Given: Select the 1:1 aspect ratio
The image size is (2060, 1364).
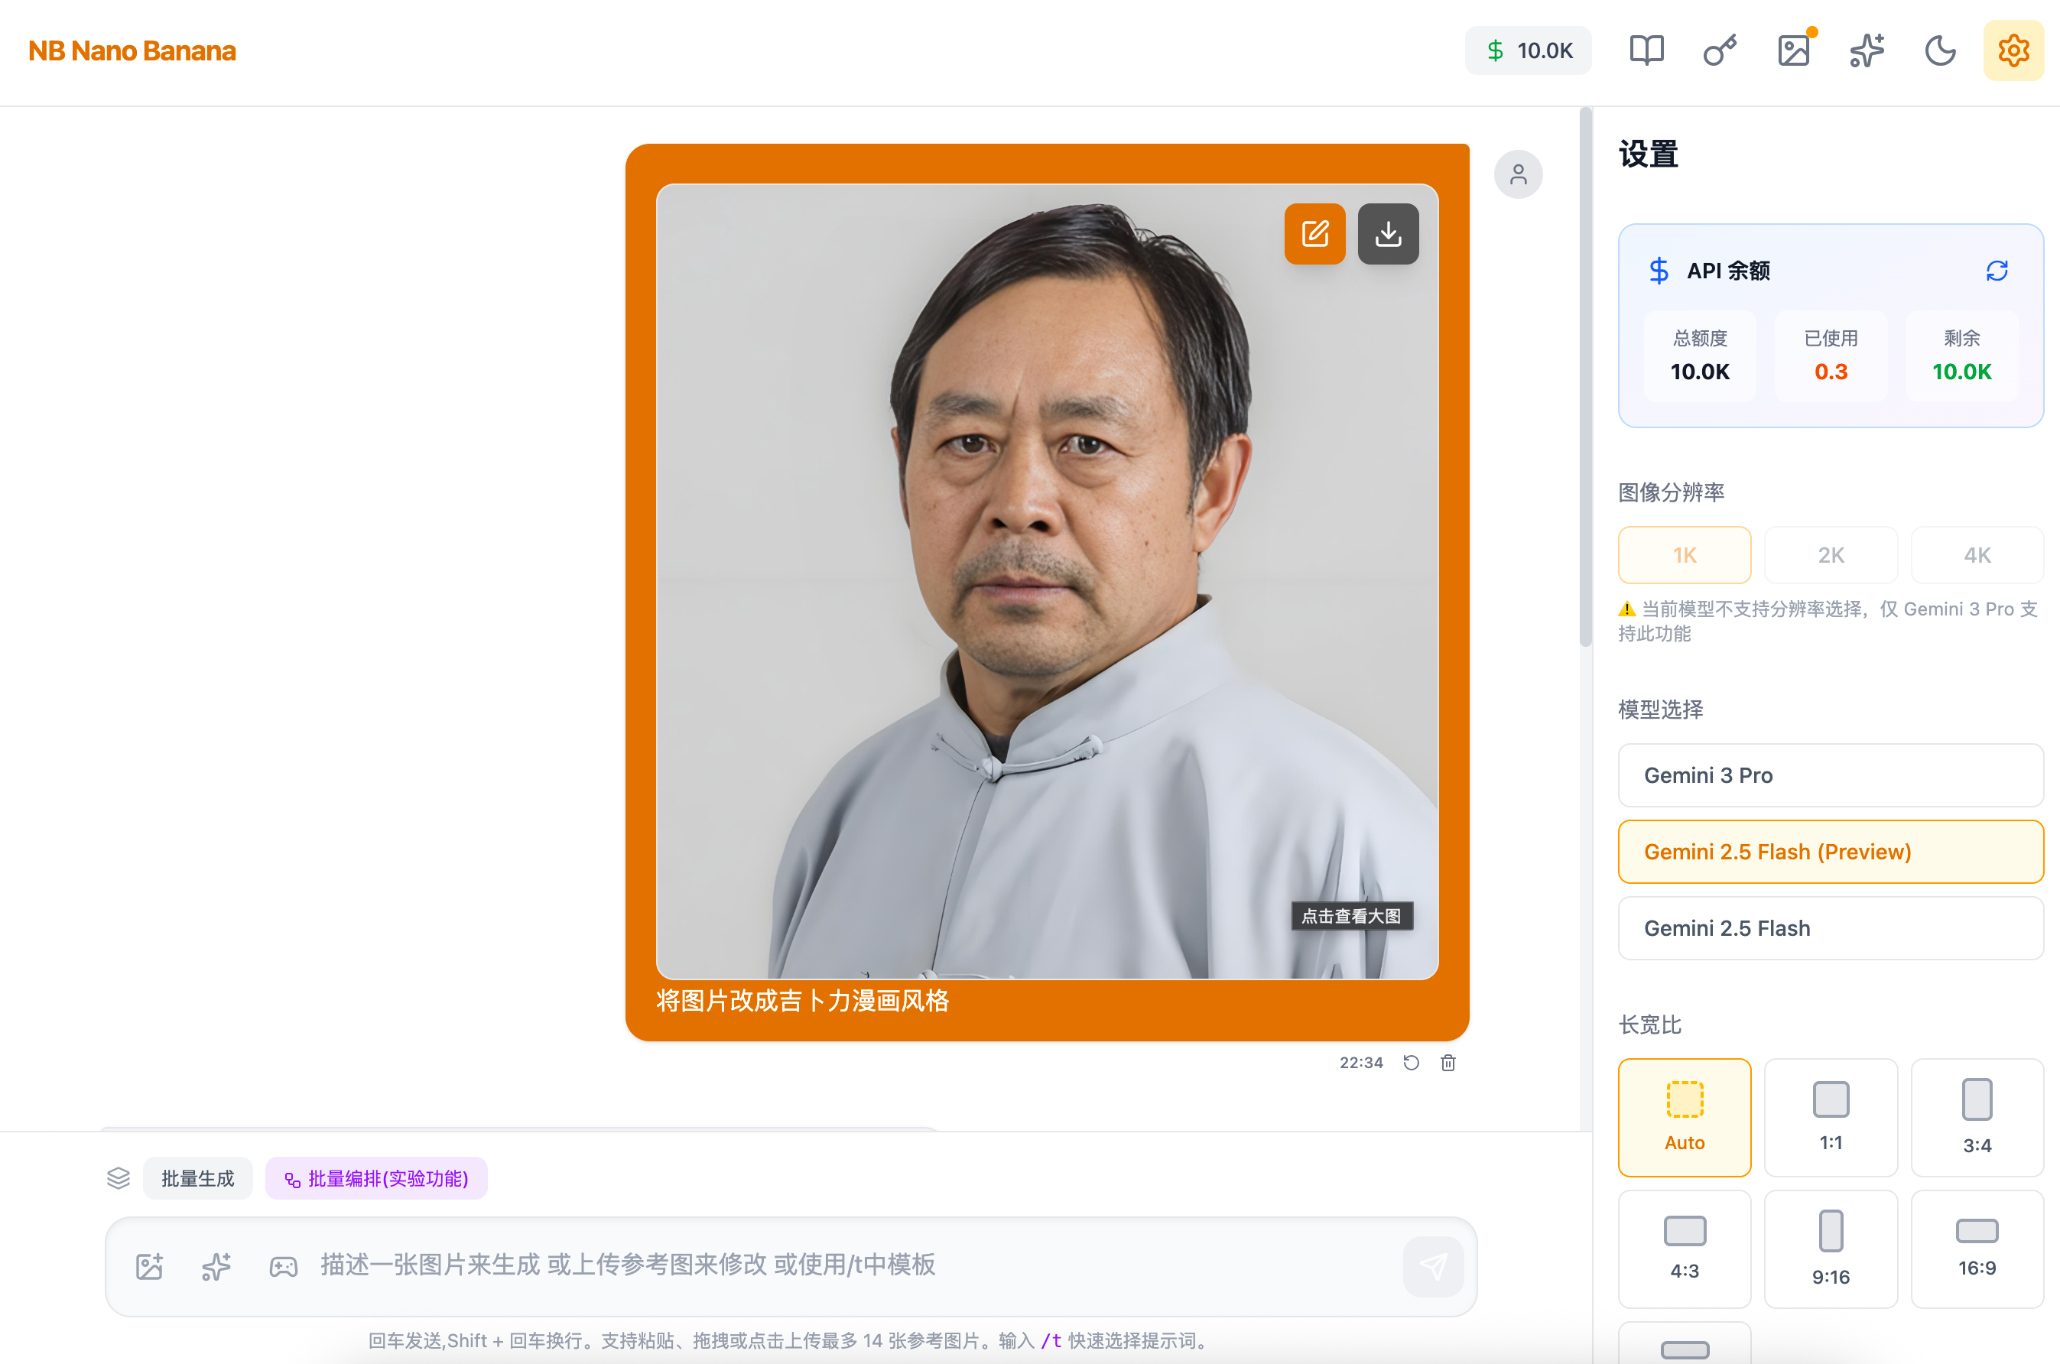Looking at the screenshot, I should (1831, 1117).
